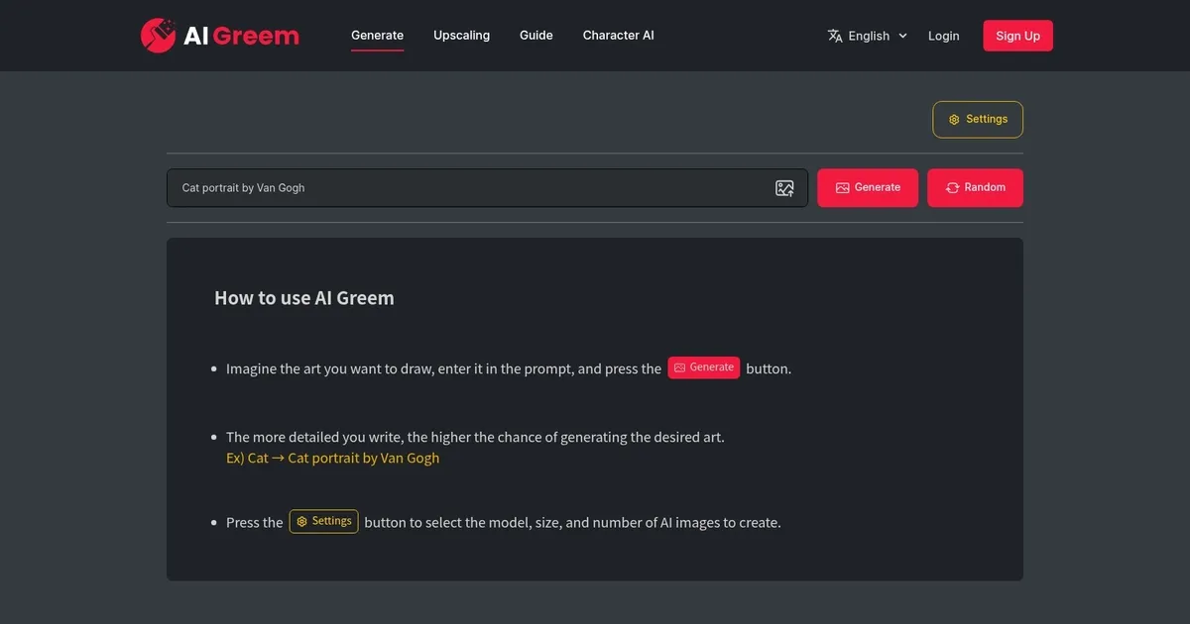Focus the prompt text input field
Screen dimensions: 1190x624
pyautogui.click(x=466, y=188)
